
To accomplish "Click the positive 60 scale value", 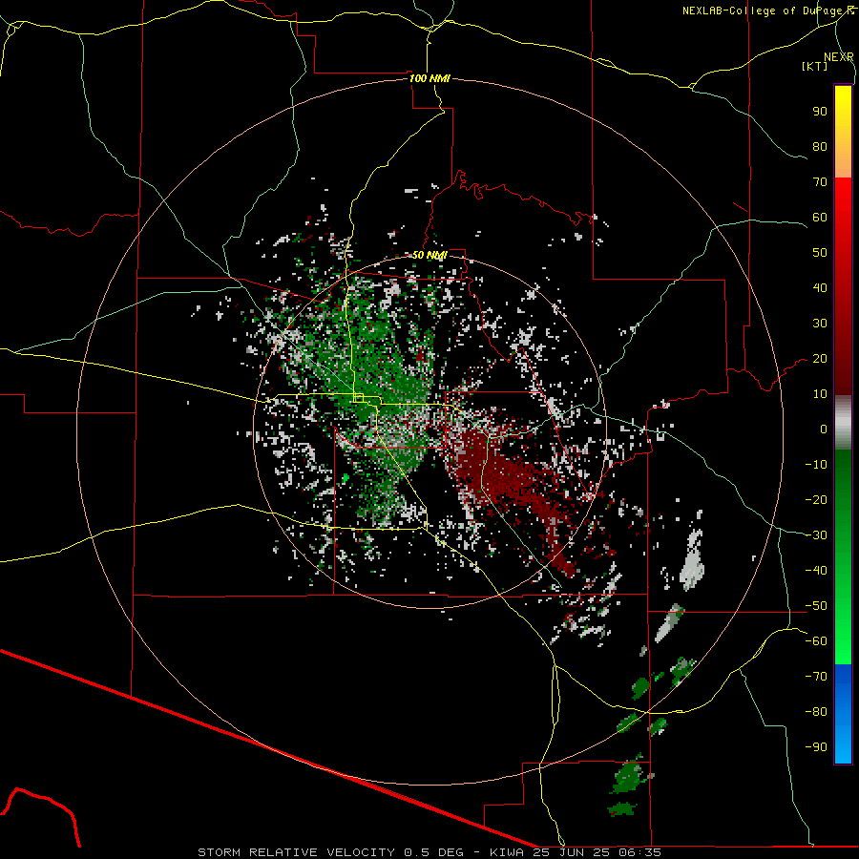I will click(x=820, y=217).
